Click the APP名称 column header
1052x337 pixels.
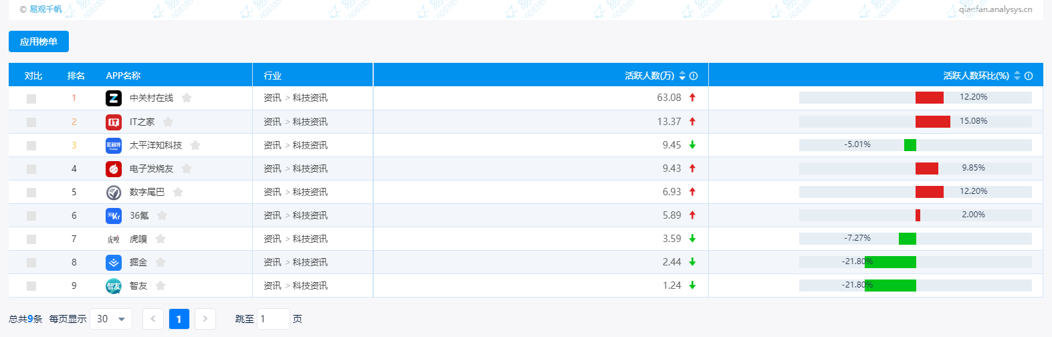pos(123,76)
